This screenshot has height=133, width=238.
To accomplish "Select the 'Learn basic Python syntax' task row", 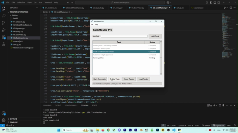I will 126,49.
